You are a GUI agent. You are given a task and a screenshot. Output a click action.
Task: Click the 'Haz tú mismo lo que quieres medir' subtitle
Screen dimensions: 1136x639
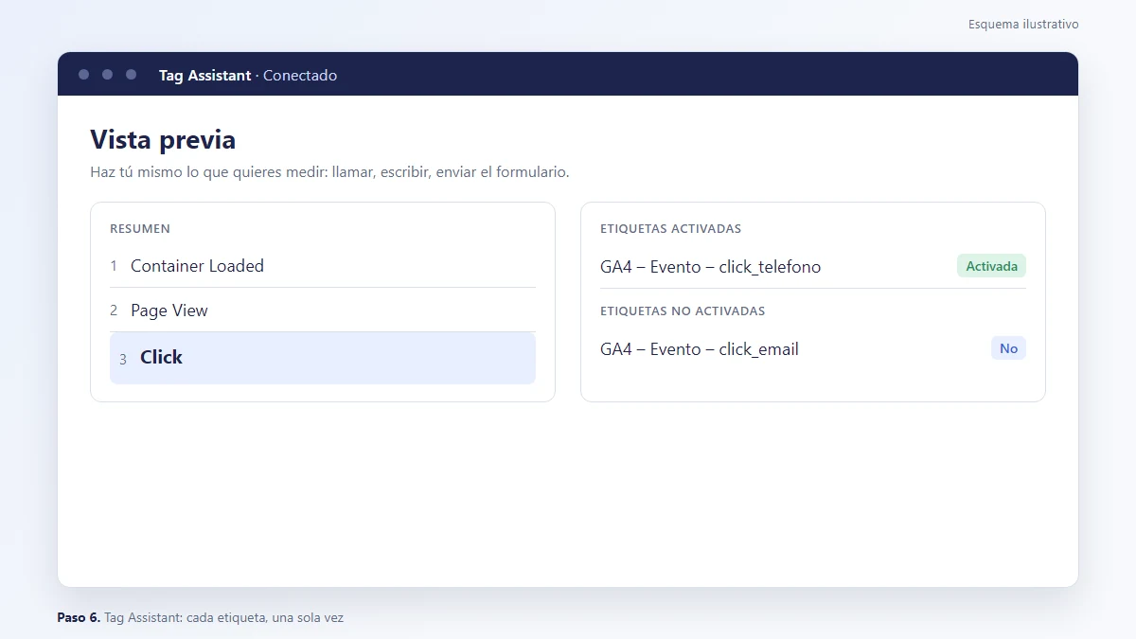(329, 172)
